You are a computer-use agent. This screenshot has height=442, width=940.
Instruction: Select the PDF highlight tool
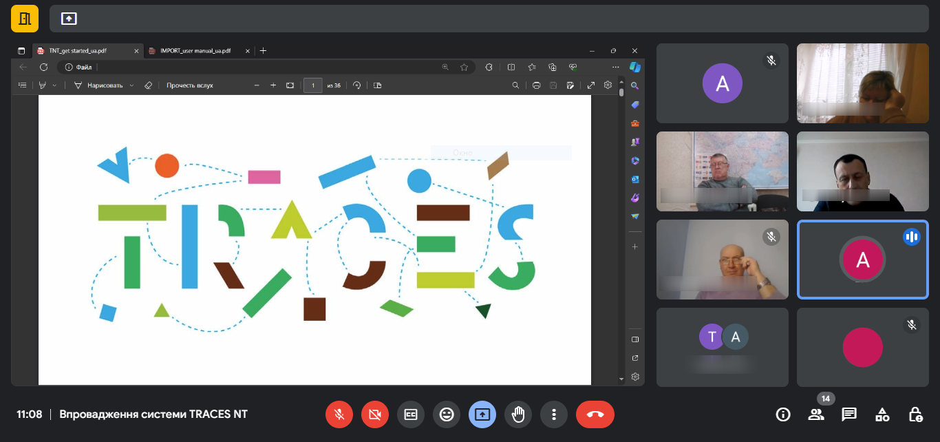(43, 85)
